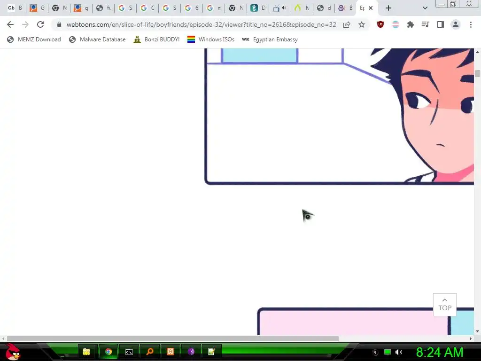The height and width of the screenshot is (361, 481).
Task: Switch to the teal D tab
Action: 258,8
